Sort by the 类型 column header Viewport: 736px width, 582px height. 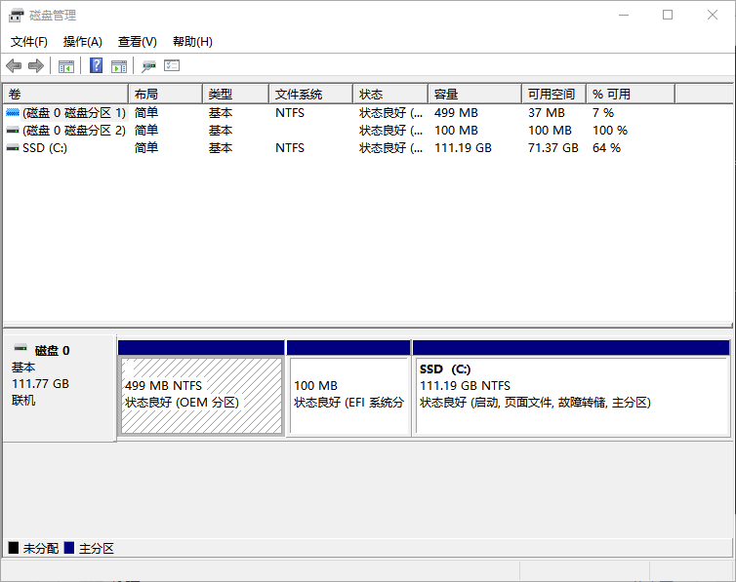236,95
